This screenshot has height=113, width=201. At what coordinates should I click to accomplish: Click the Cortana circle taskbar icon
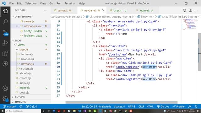[43, 111]
